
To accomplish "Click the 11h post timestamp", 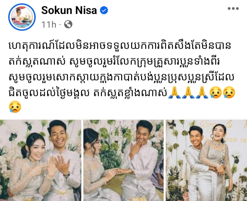I will coord(49,25).
